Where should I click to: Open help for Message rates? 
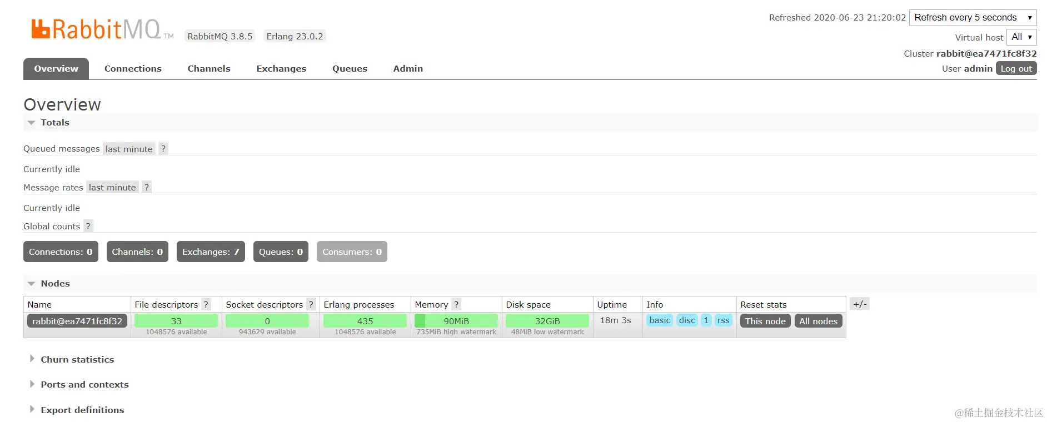[x=147, y=187]
